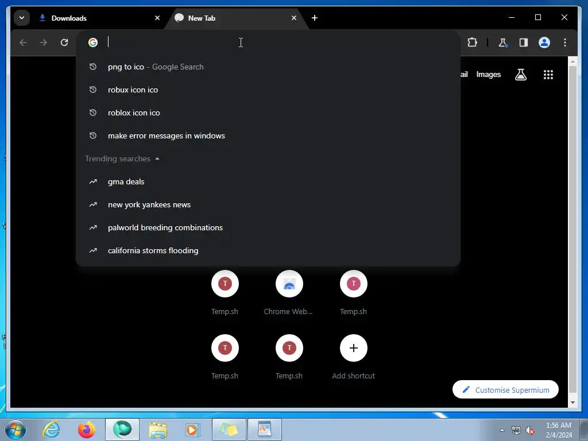Click Customise Supermium button
This screenshot has width=588, height=441.
click(x=505, y=390)
